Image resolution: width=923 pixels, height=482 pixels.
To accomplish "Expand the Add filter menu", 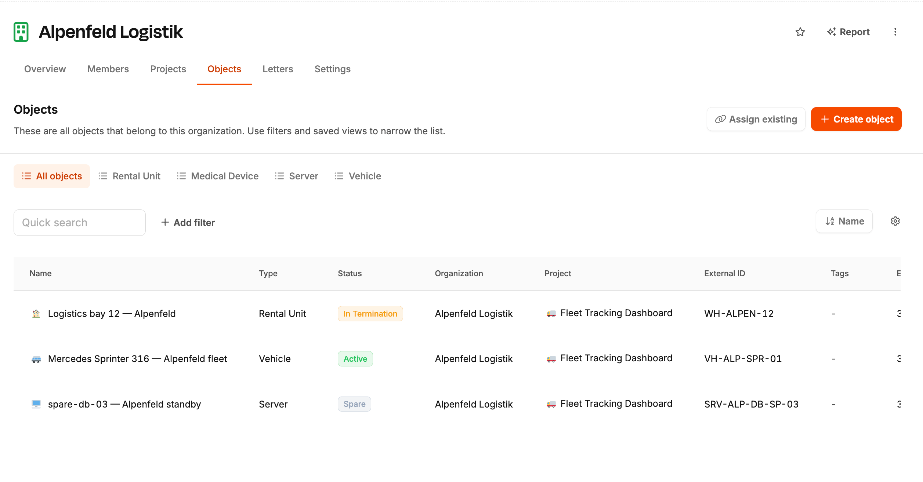I will tap(188, 223).
